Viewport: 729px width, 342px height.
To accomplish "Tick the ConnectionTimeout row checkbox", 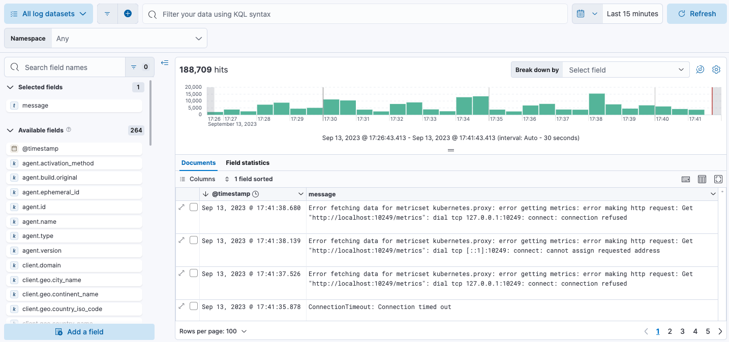I will pos(194,306).
